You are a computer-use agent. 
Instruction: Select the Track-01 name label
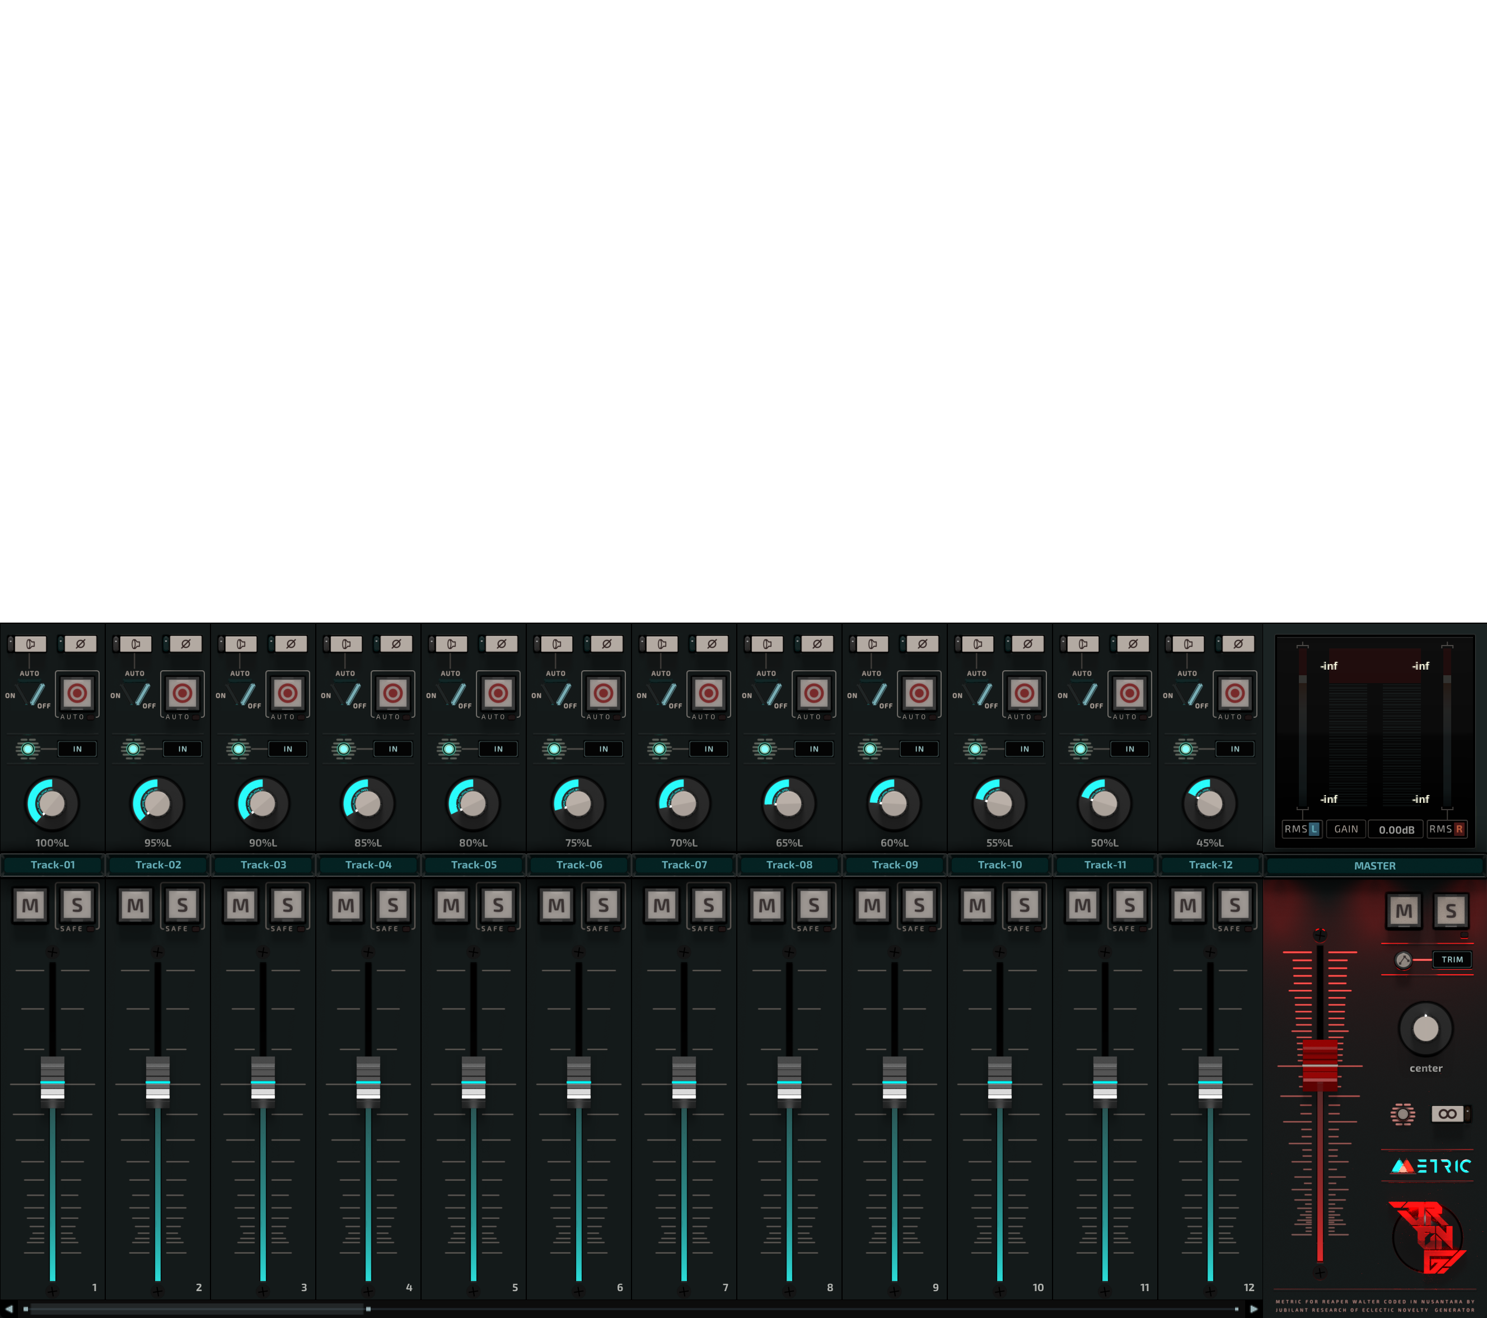pyautogui.click(x=53, y=865)
